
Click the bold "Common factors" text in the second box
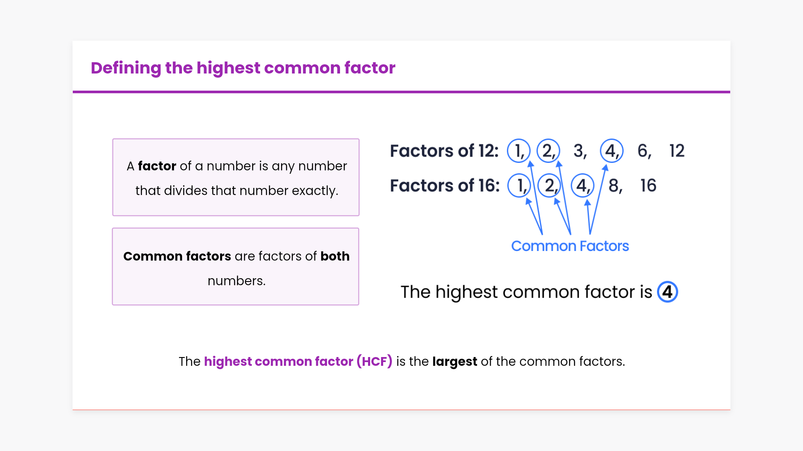pyautogui.click(x=177, y=256)
